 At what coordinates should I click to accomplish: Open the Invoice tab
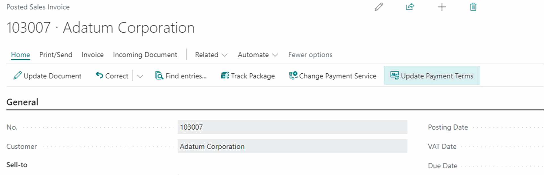click(93, 55)
